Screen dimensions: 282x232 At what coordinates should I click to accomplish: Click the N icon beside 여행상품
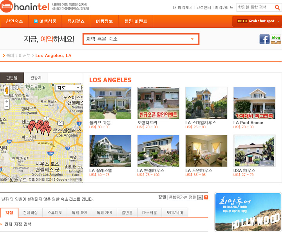36,21
